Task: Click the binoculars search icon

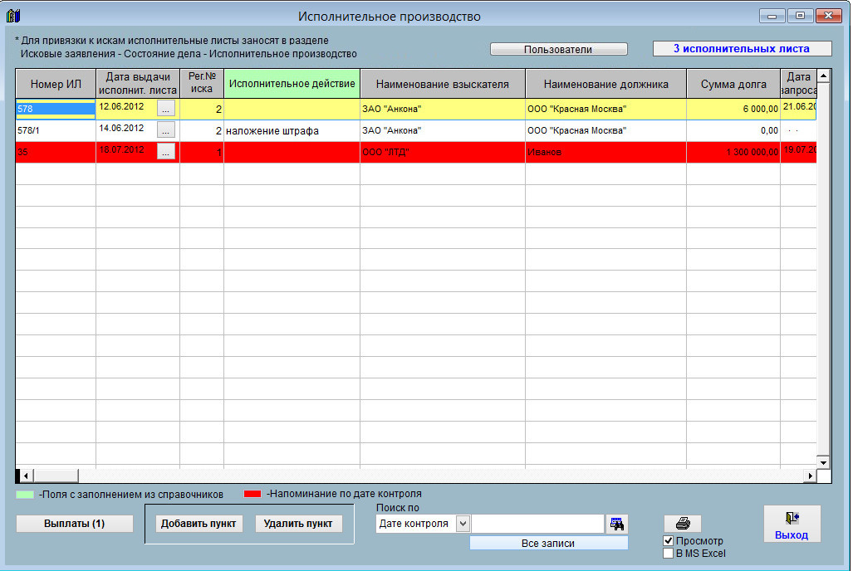Action: 617,524
